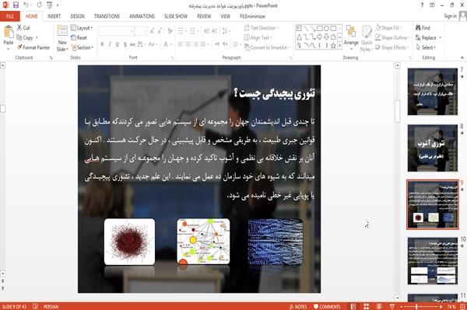Screen dimensions: 467x310
Task: Click Convert to SmartArt
Action: (x=266, y=47)
